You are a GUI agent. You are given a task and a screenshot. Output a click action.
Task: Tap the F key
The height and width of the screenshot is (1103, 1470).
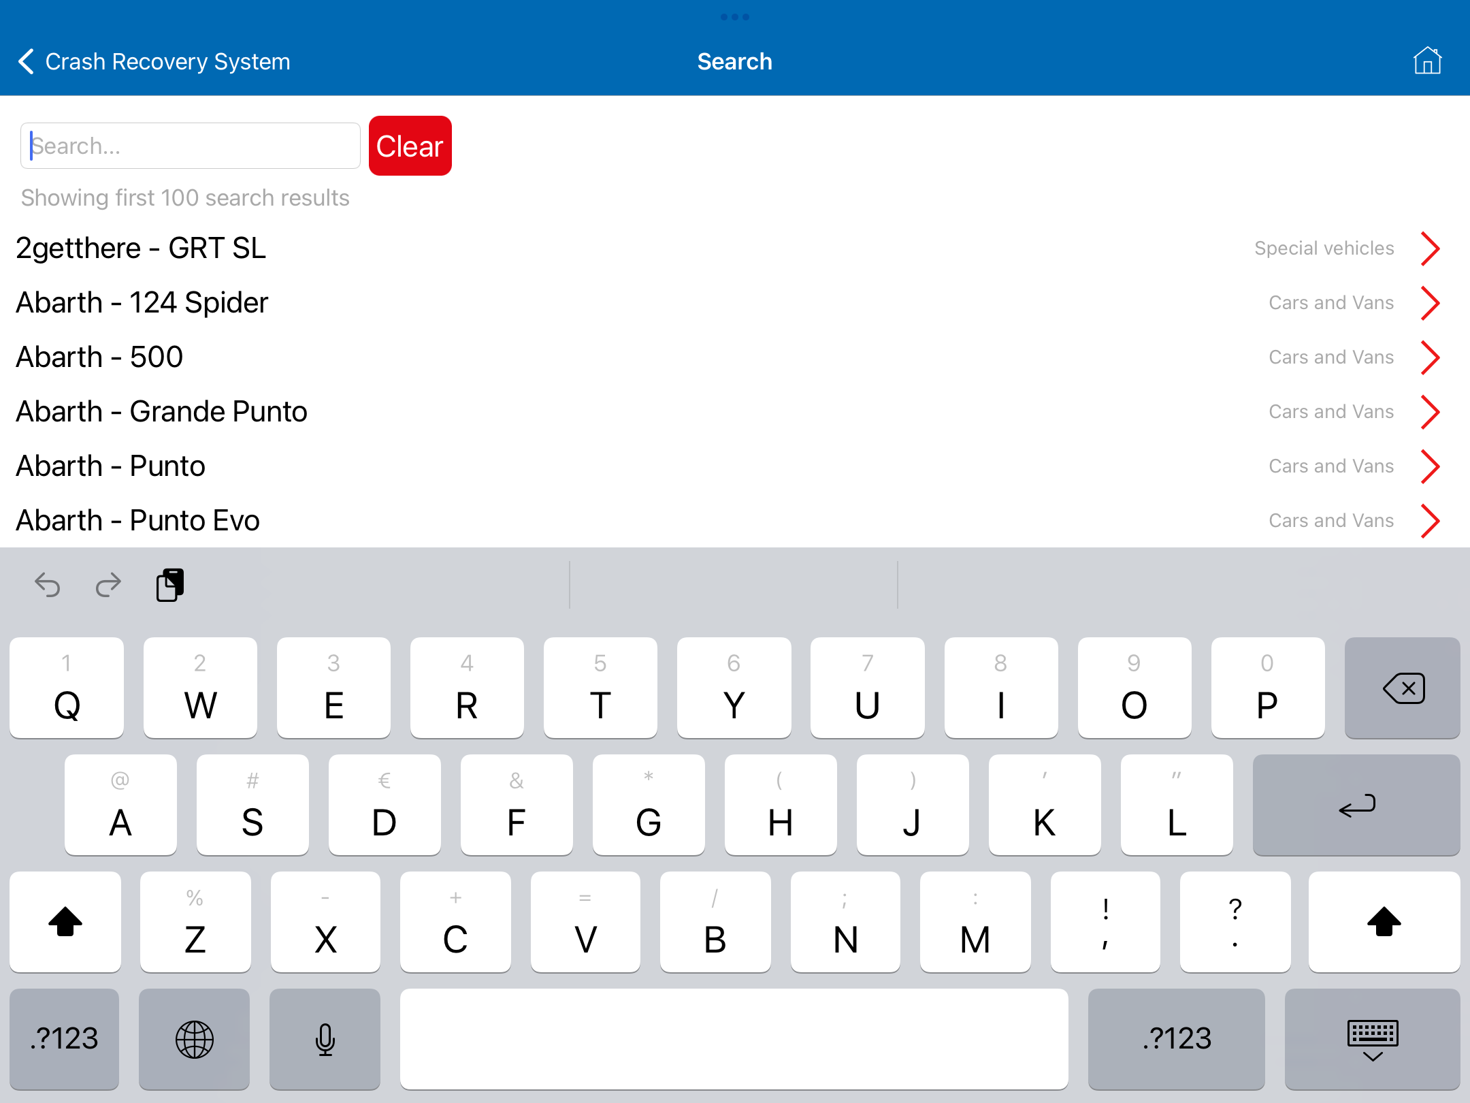pyautogui.click(x=517, y=805)
